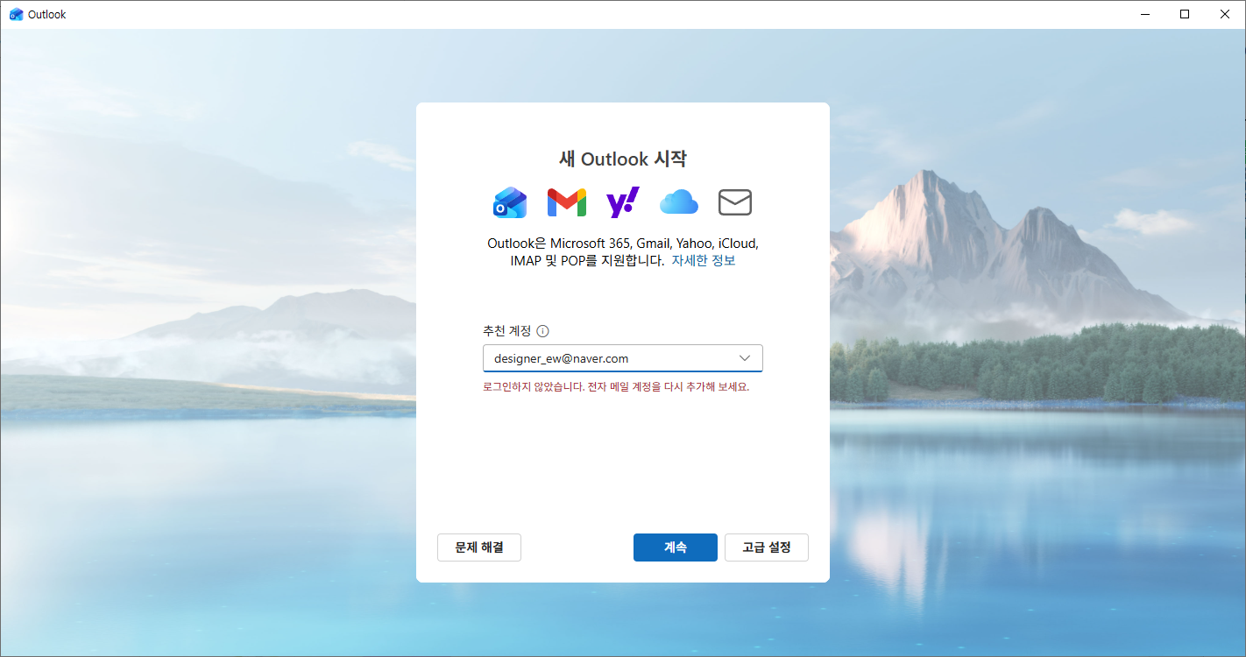Click the Gmail logo icon
This screenshot has width=1246, height=657.
pyautogui.click(x=566, y=202)
